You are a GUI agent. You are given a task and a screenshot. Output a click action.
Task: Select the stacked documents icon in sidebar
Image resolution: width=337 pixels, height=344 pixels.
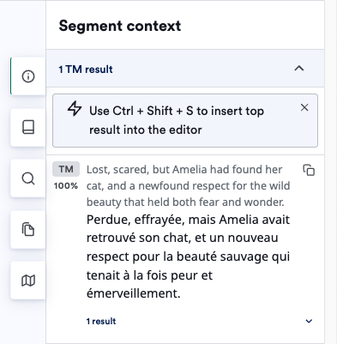click(x=28, y=229)
